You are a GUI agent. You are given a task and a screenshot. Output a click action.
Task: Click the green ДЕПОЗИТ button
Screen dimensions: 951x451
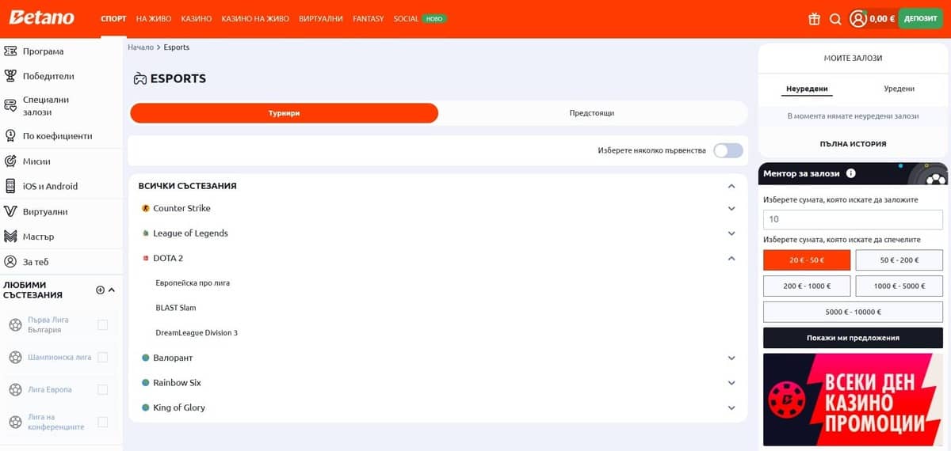pos(920,18)
